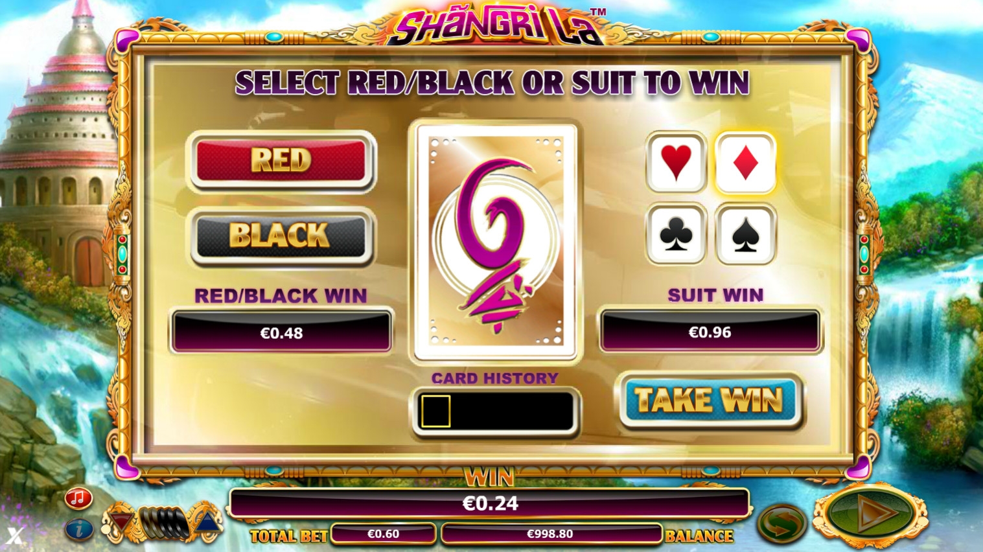983x552 pixels.
Task: Click the empty card history slot
Action: point(435,411)
